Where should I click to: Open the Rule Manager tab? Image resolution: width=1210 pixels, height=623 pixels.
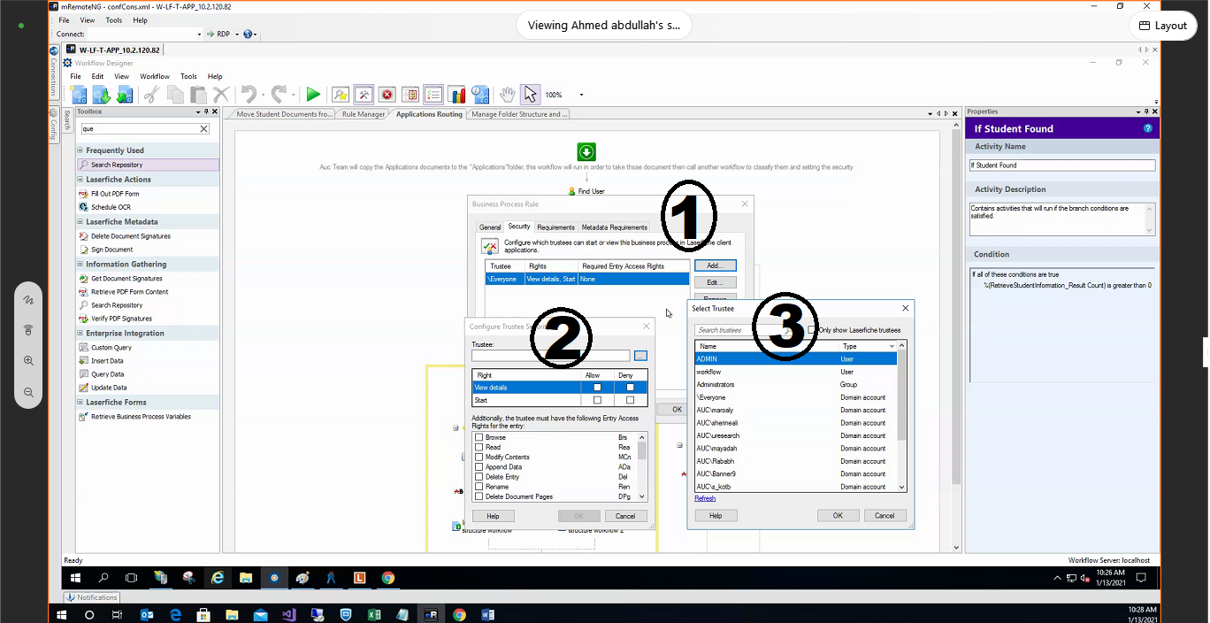click(x=364, y=114)
